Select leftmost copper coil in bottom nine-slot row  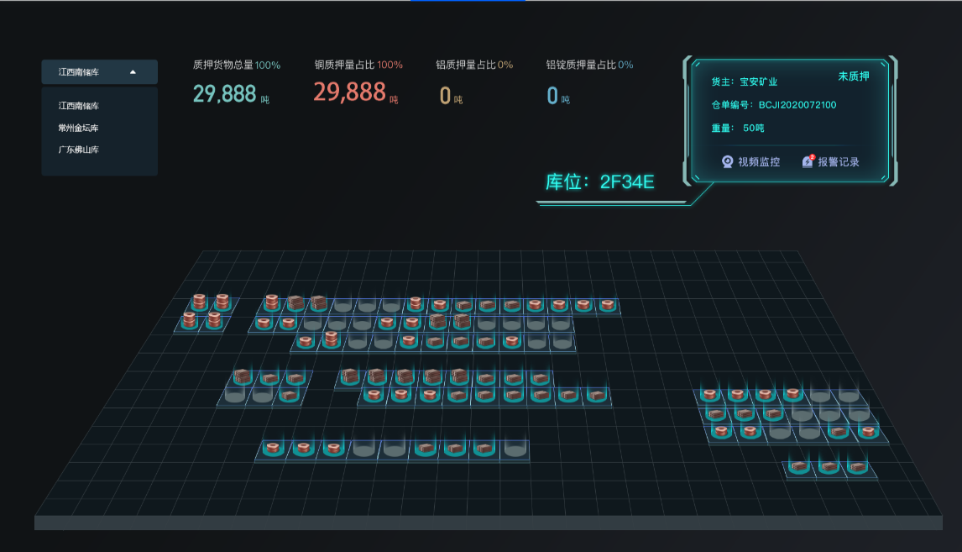click(x=272, y=449)
